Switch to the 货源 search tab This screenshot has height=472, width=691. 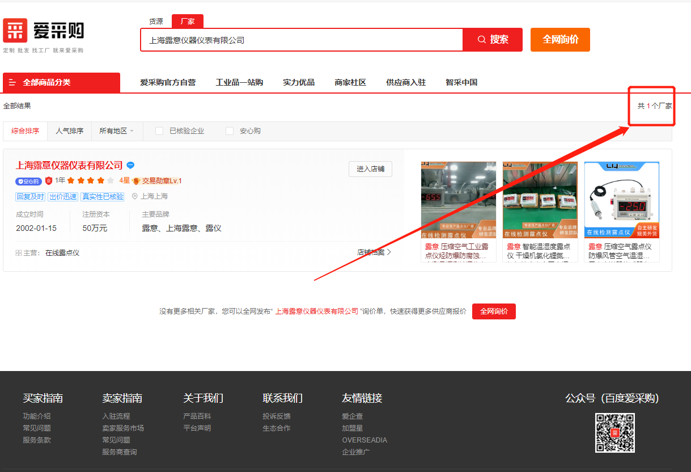tap(156, 22)
